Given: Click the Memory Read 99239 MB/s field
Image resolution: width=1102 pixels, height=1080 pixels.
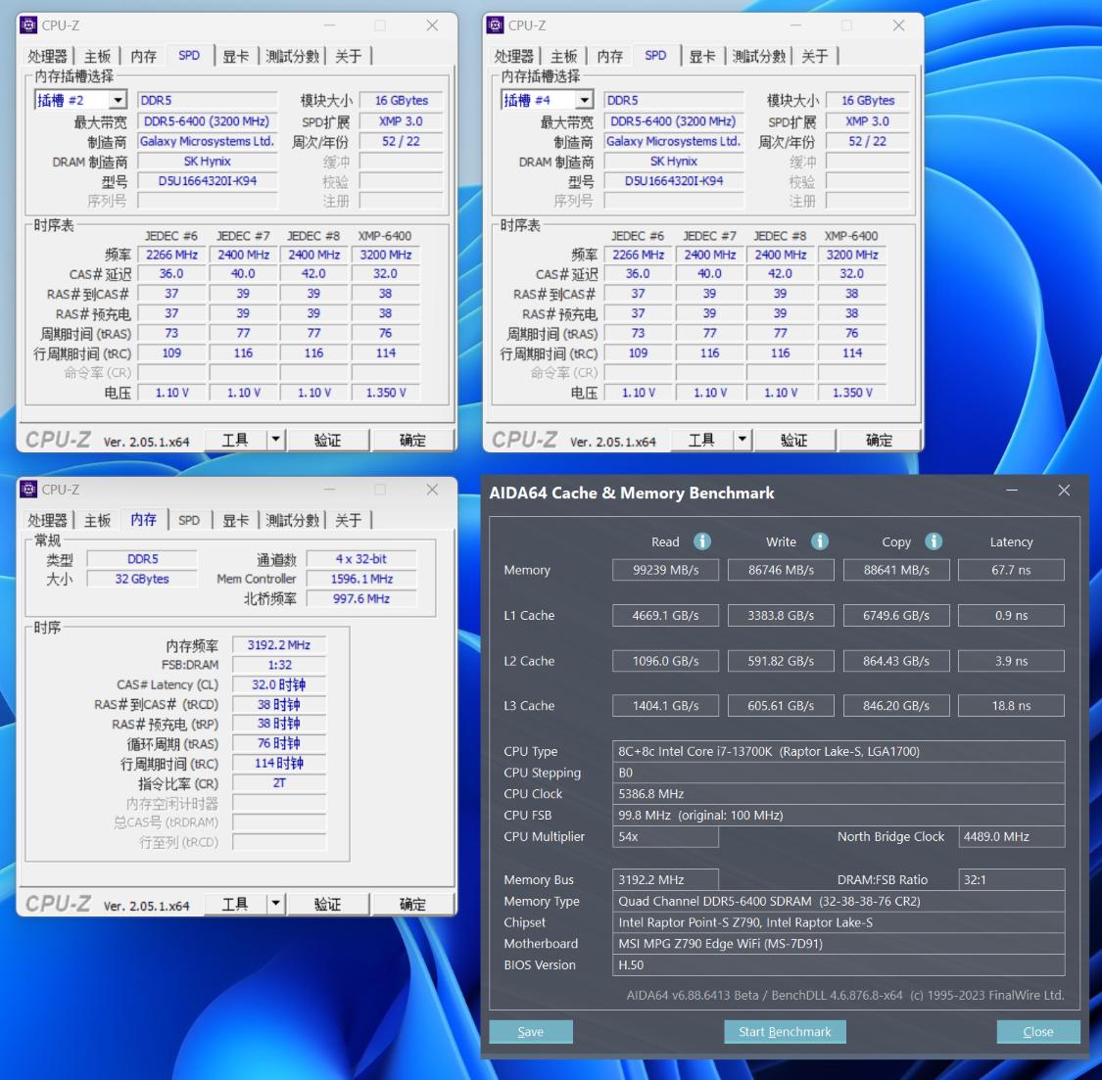Looking at the screenshot, I should (x=665, y=570).
